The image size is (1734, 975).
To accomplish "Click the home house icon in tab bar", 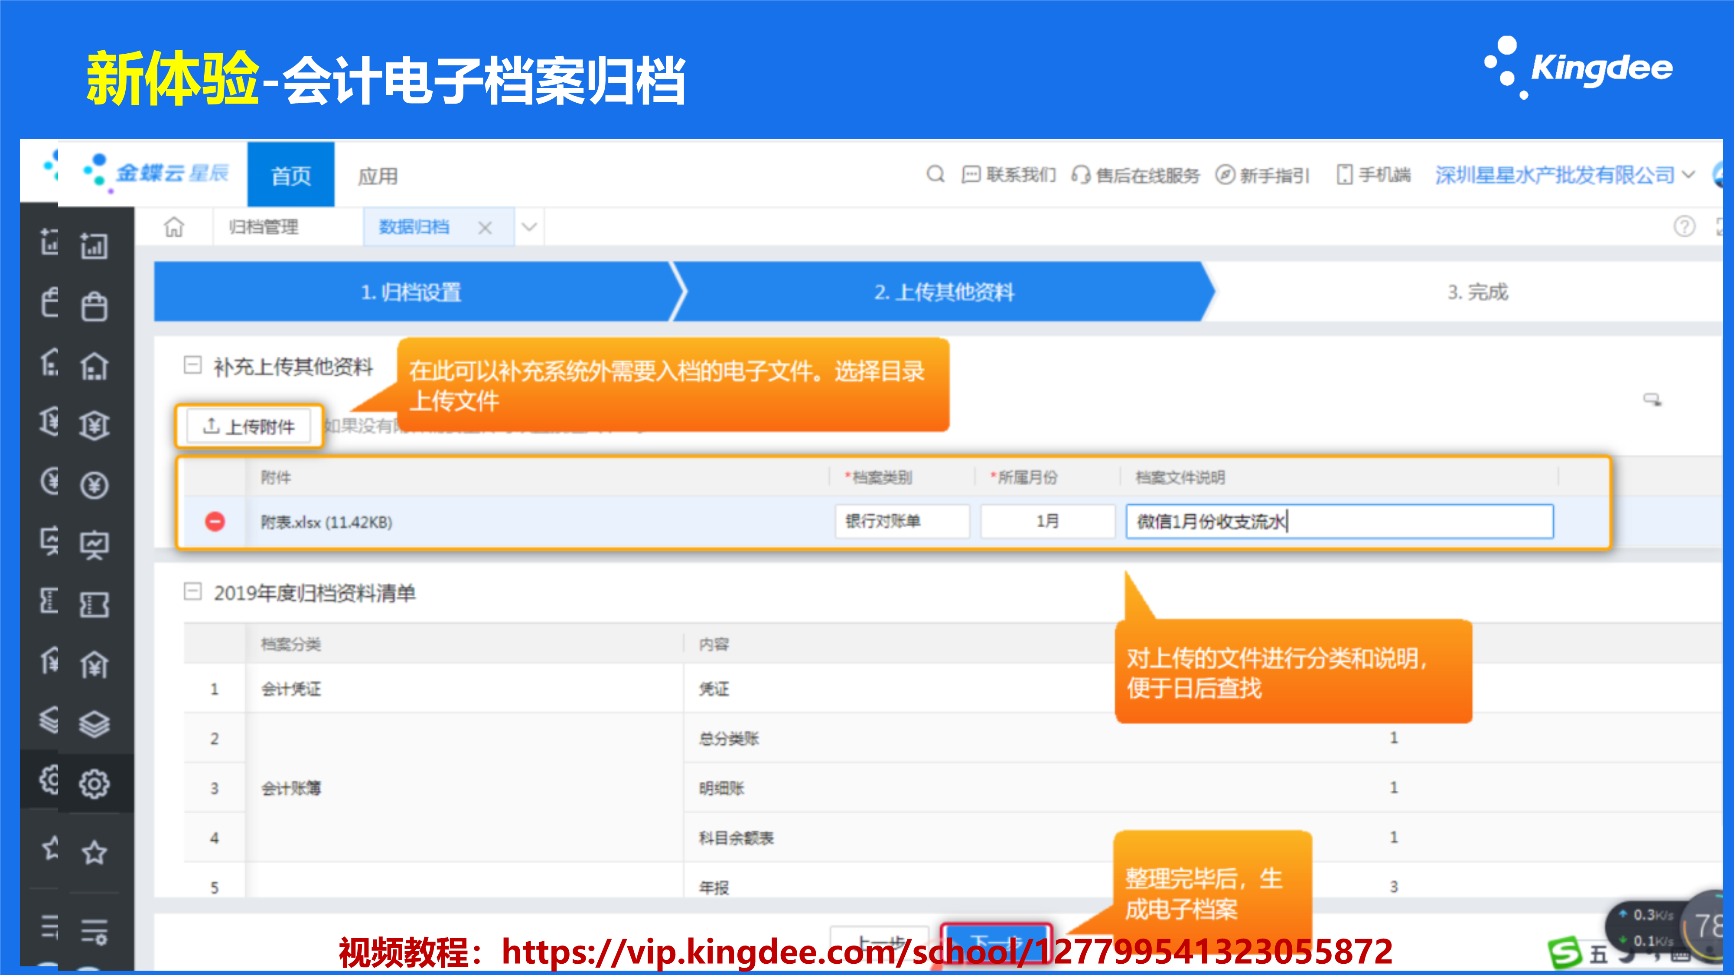I will coord(174,227).
